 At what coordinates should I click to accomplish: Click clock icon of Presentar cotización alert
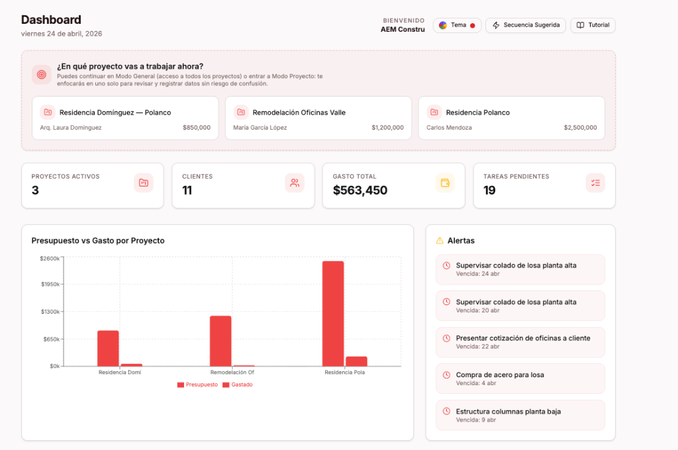pos(447,338)
